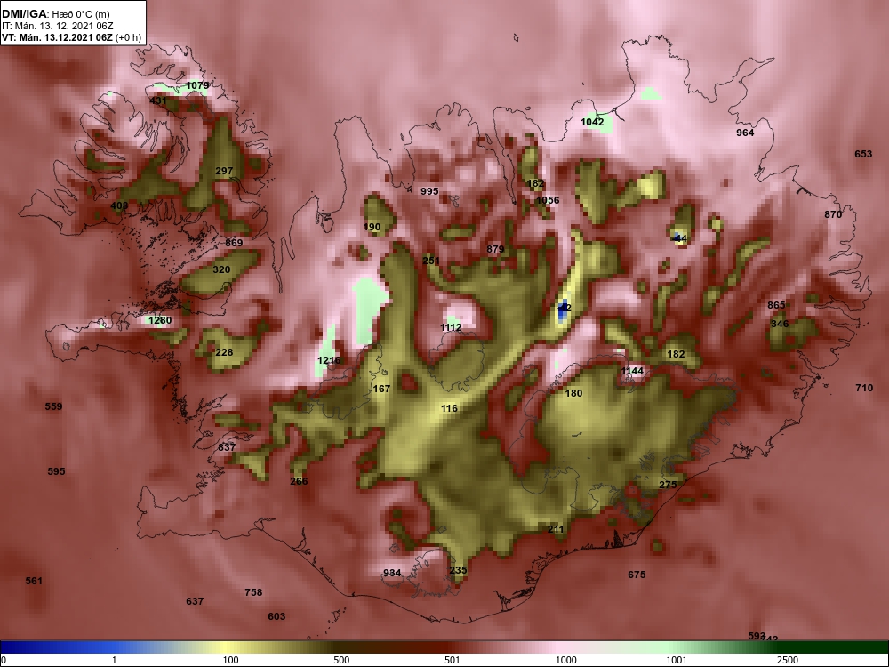Click the 710 offshore value
Screen dimensions: 889x667
coord(864,388)
